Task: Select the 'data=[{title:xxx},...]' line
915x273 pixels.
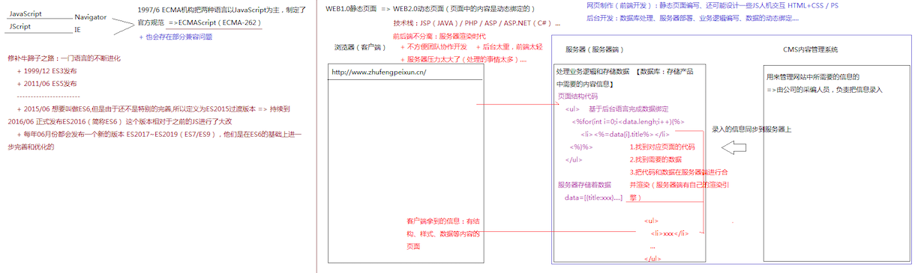Action: pos(594,197)
